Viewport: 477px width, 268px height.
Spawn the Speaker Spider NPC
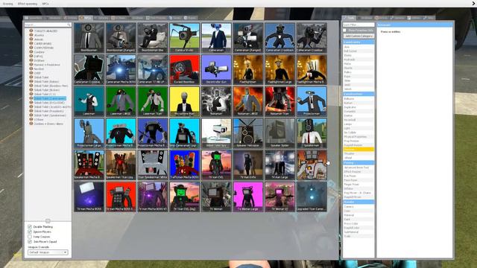[279, 133]
